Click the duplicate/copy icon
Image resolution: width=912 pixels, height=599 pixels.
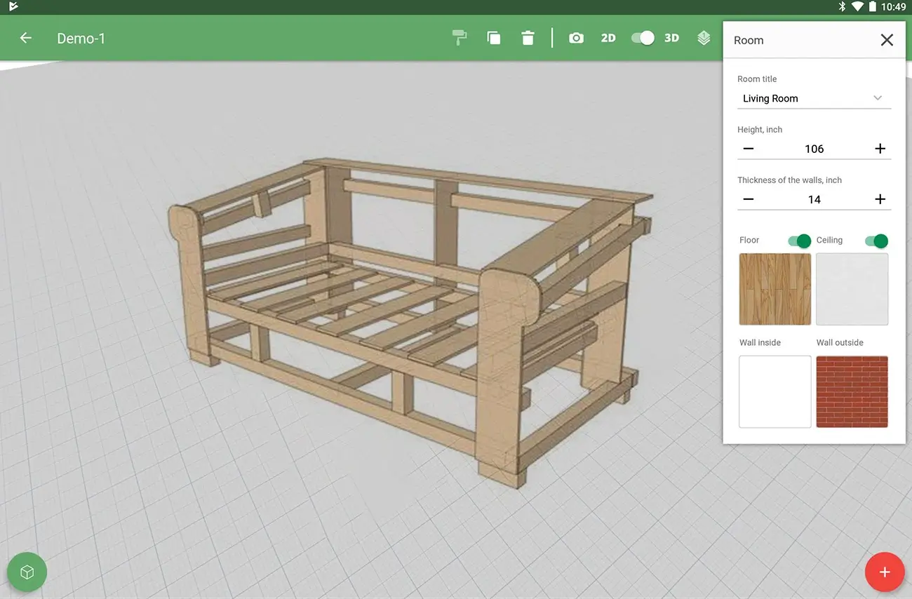coord(494,38)
